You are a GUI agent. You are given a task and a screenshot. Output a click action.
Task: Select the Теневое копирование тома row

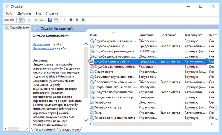point(151,118)
